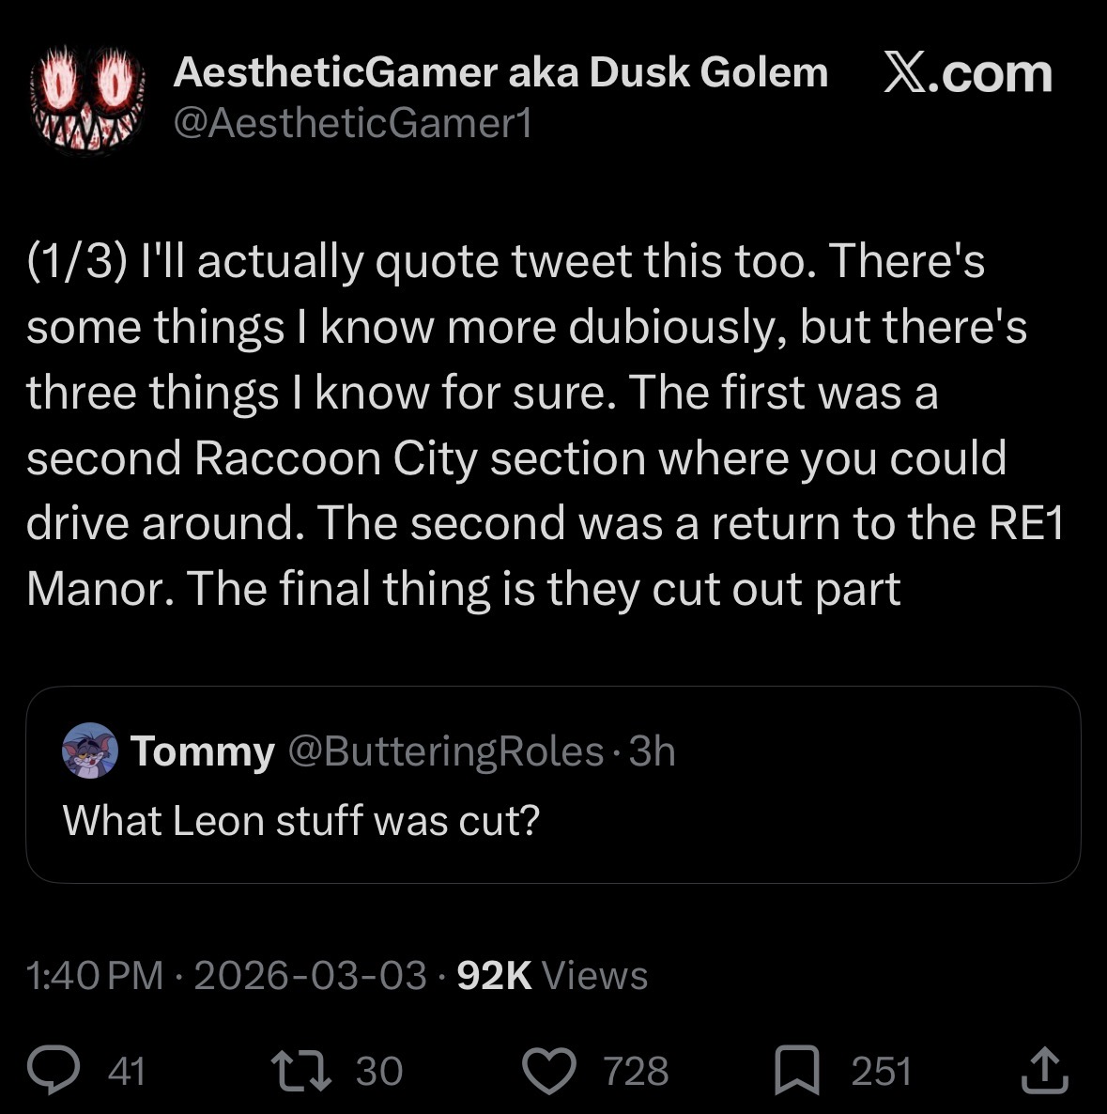Click the repost arrows icon
This screenshot has width=1107, height=1114.
pos(301,1071)
